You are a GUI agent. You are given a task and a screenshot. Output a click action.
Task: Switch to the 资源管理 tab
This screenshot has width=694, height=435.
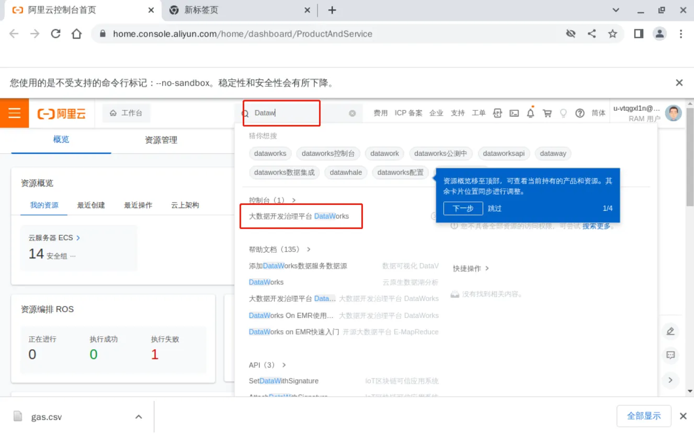[161, 140]
